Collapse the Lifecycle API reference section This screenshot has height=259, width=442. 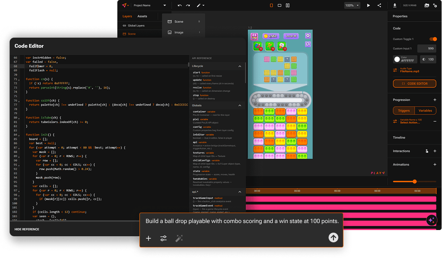(240, 66)
